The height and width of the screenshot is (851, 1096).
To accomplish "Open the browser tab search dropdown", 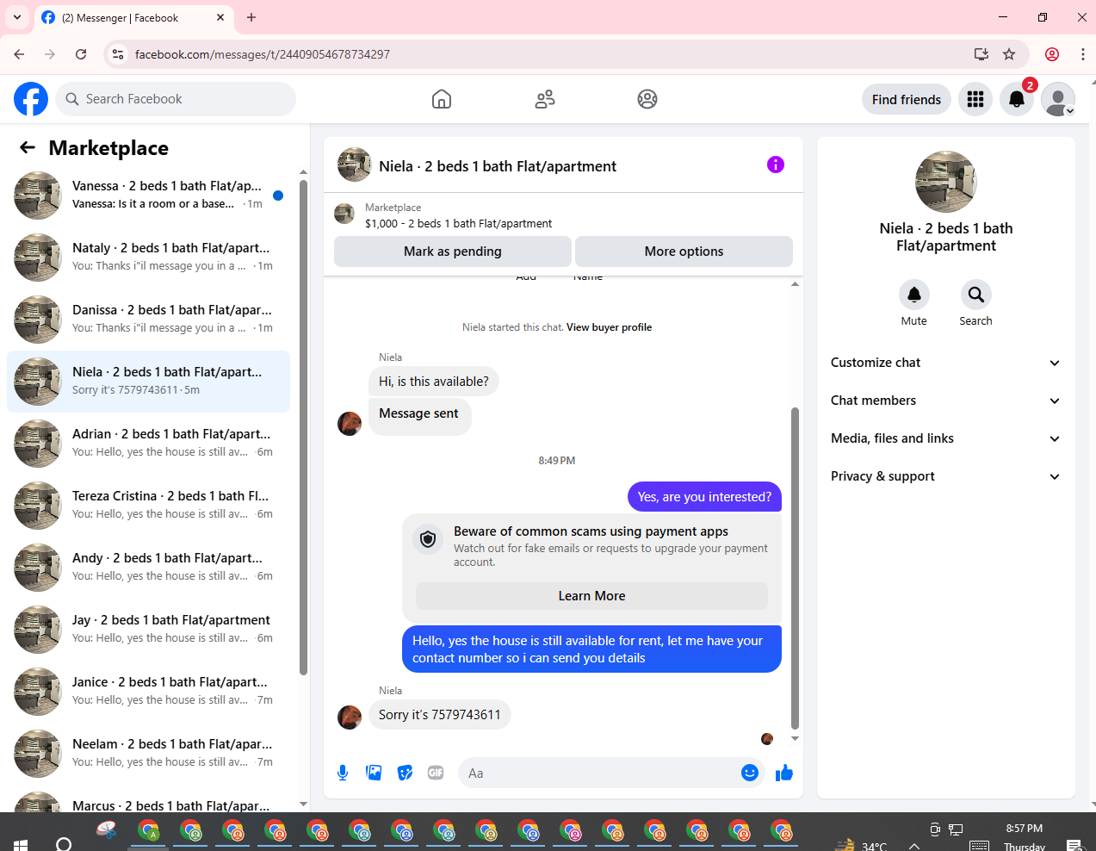I will coord(17,17).
